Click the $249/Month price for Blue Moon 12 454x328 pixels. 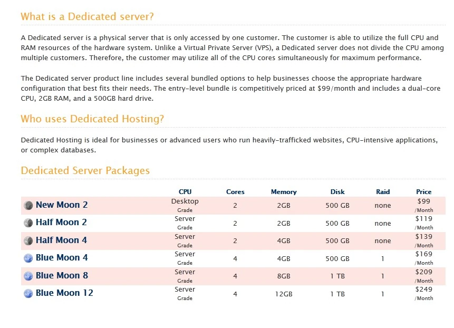point(424,293)
